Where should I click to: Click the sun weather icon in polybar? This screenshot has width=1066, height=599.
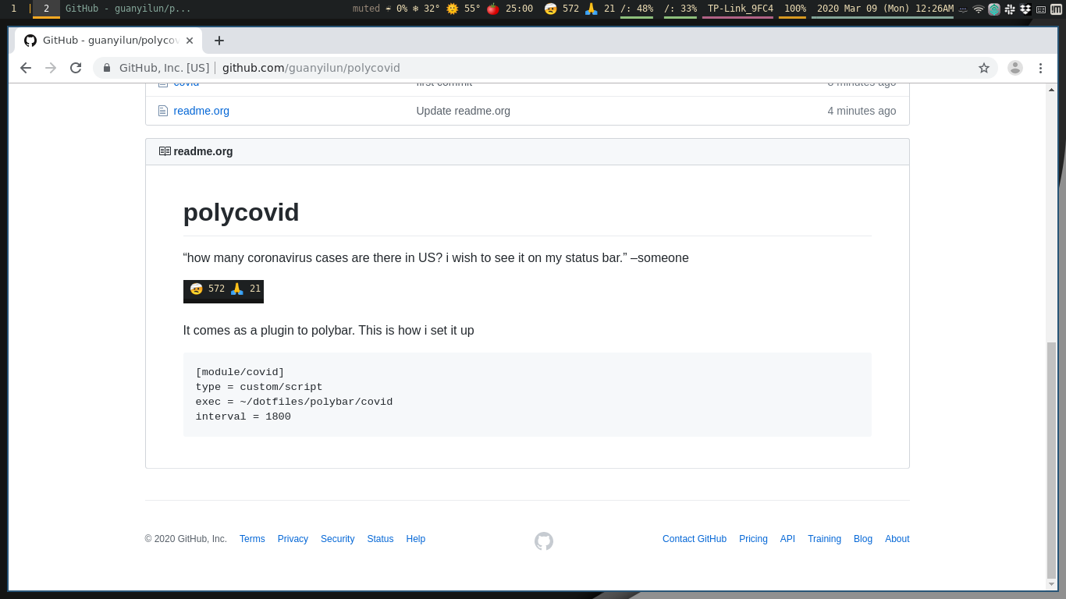click(452, 9)
